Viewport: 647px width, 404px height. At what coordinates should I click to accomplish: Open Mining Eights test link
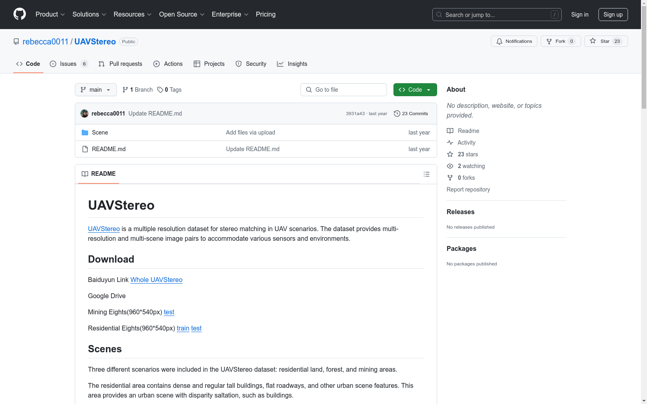(169, 312)
